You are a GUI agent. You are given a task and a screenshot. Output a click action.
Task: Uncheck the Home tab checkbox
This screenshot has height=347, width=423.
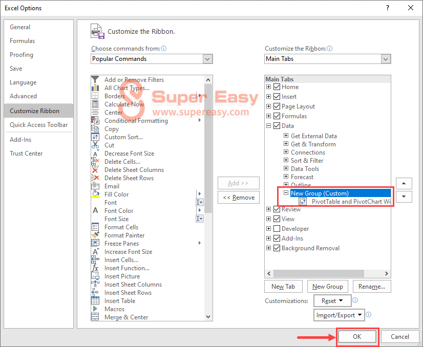click(x=277, y=87)
